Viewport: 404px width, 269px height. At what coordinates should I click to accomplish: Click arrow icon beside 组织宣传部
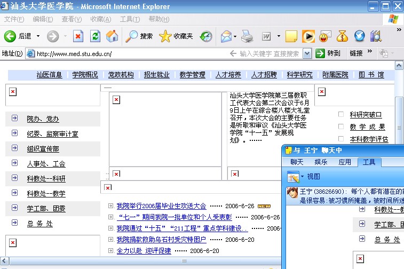point(15,148)
